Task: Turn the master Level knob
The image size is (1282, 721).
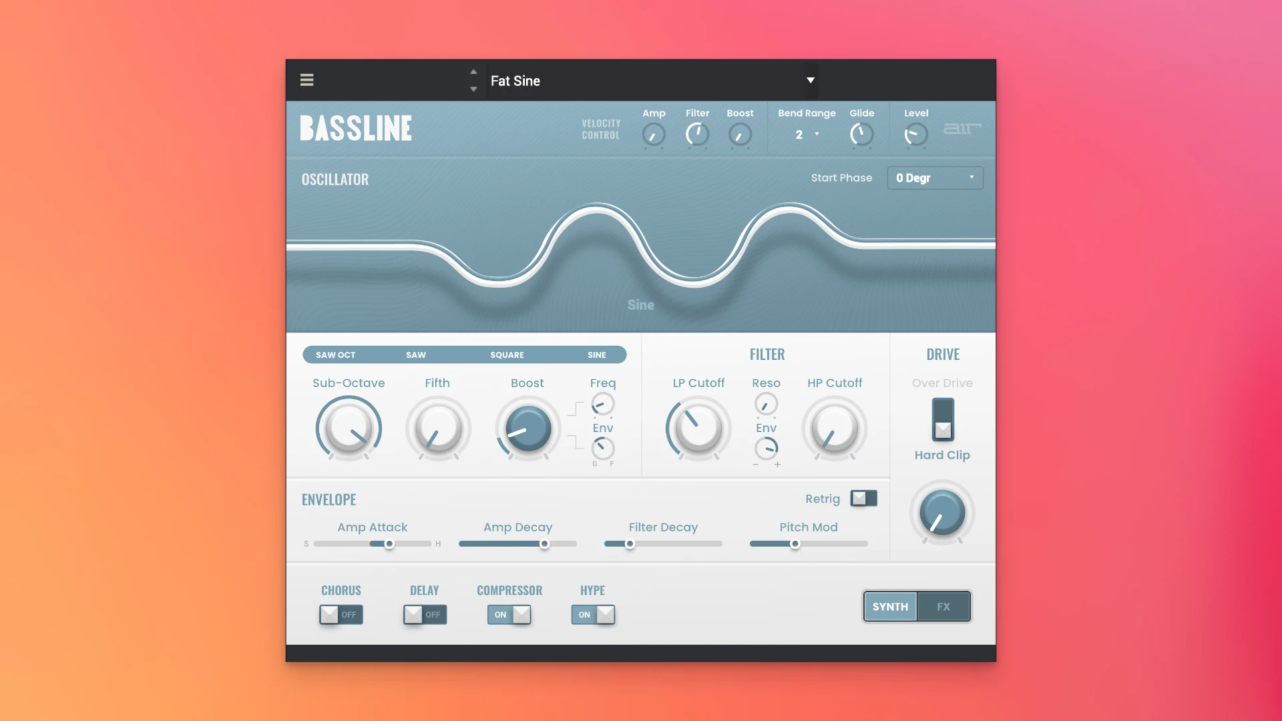Action: tap(915, 134)
